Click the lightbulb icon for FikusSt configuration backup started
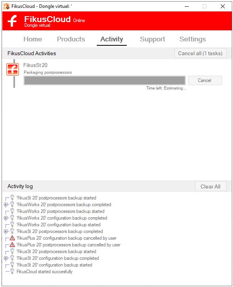Image resolution: width=233 pixels, height=287 pixels. (x=12, y=265)
